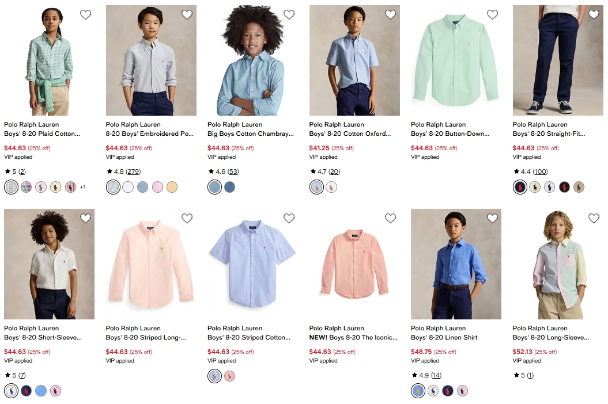Viewport: 608px width, 404px height.
Task: View the 100 reviews for Straight-Fit pants
Action: 540,171
